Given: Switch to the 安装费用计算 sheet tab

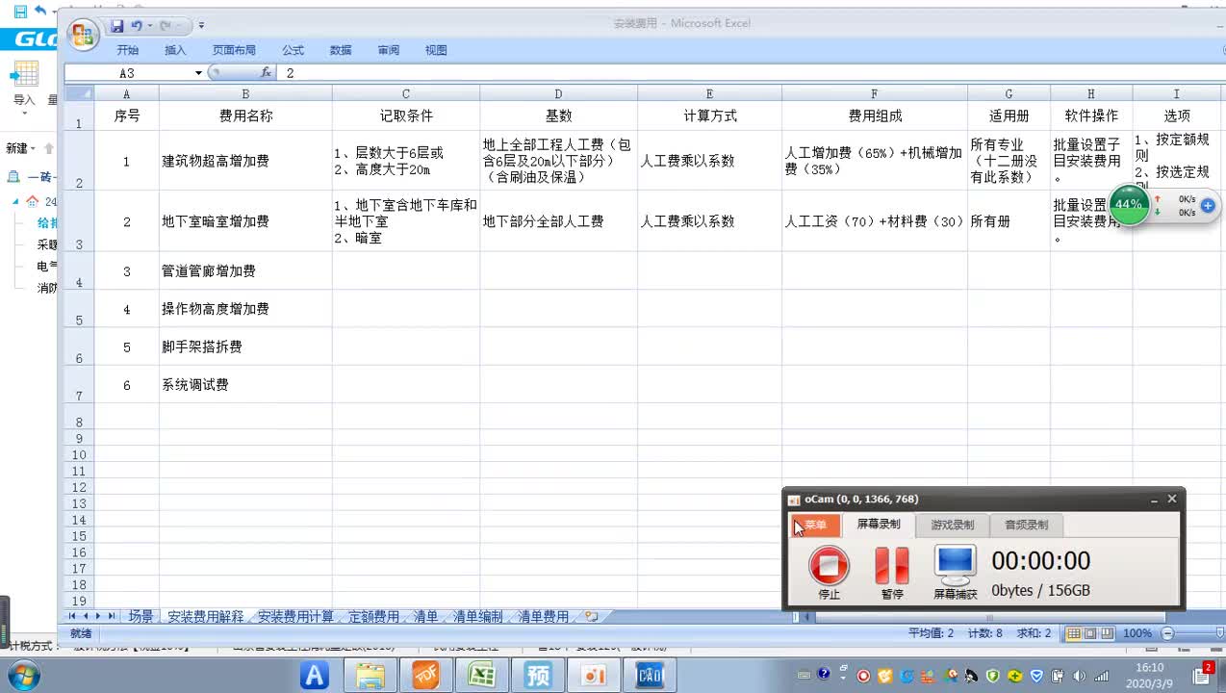Looking at the screenshot, I should tap(295, 617).
